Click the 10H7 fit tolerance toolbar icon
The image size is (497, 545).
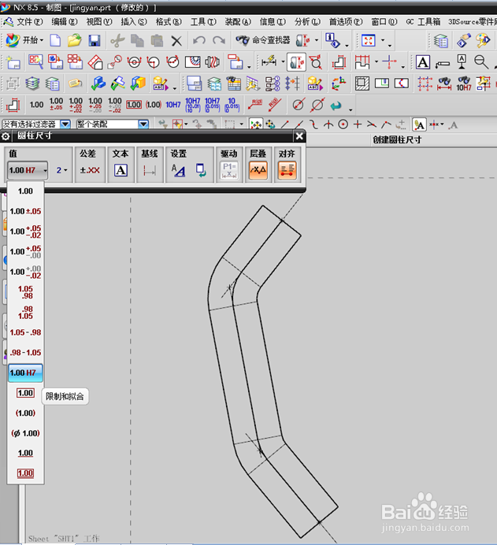click(173, 105)
